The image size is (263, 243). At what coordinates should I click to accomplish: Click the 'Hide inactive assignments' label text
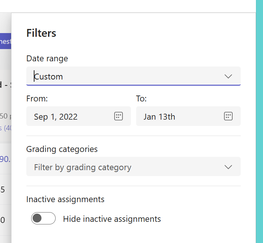click(x=112, y=219)
